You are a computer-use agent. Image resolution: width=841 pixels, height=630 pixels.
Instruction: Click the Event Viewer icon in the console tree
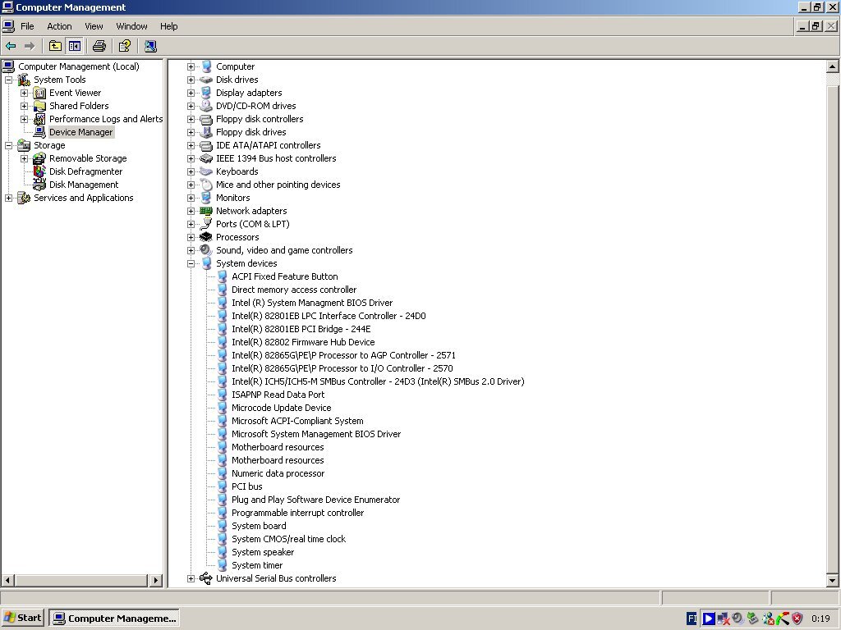point(39,94)
